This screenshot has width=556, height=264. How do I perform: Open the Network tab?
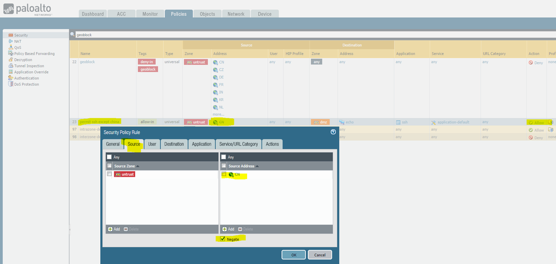coord(236,14)
